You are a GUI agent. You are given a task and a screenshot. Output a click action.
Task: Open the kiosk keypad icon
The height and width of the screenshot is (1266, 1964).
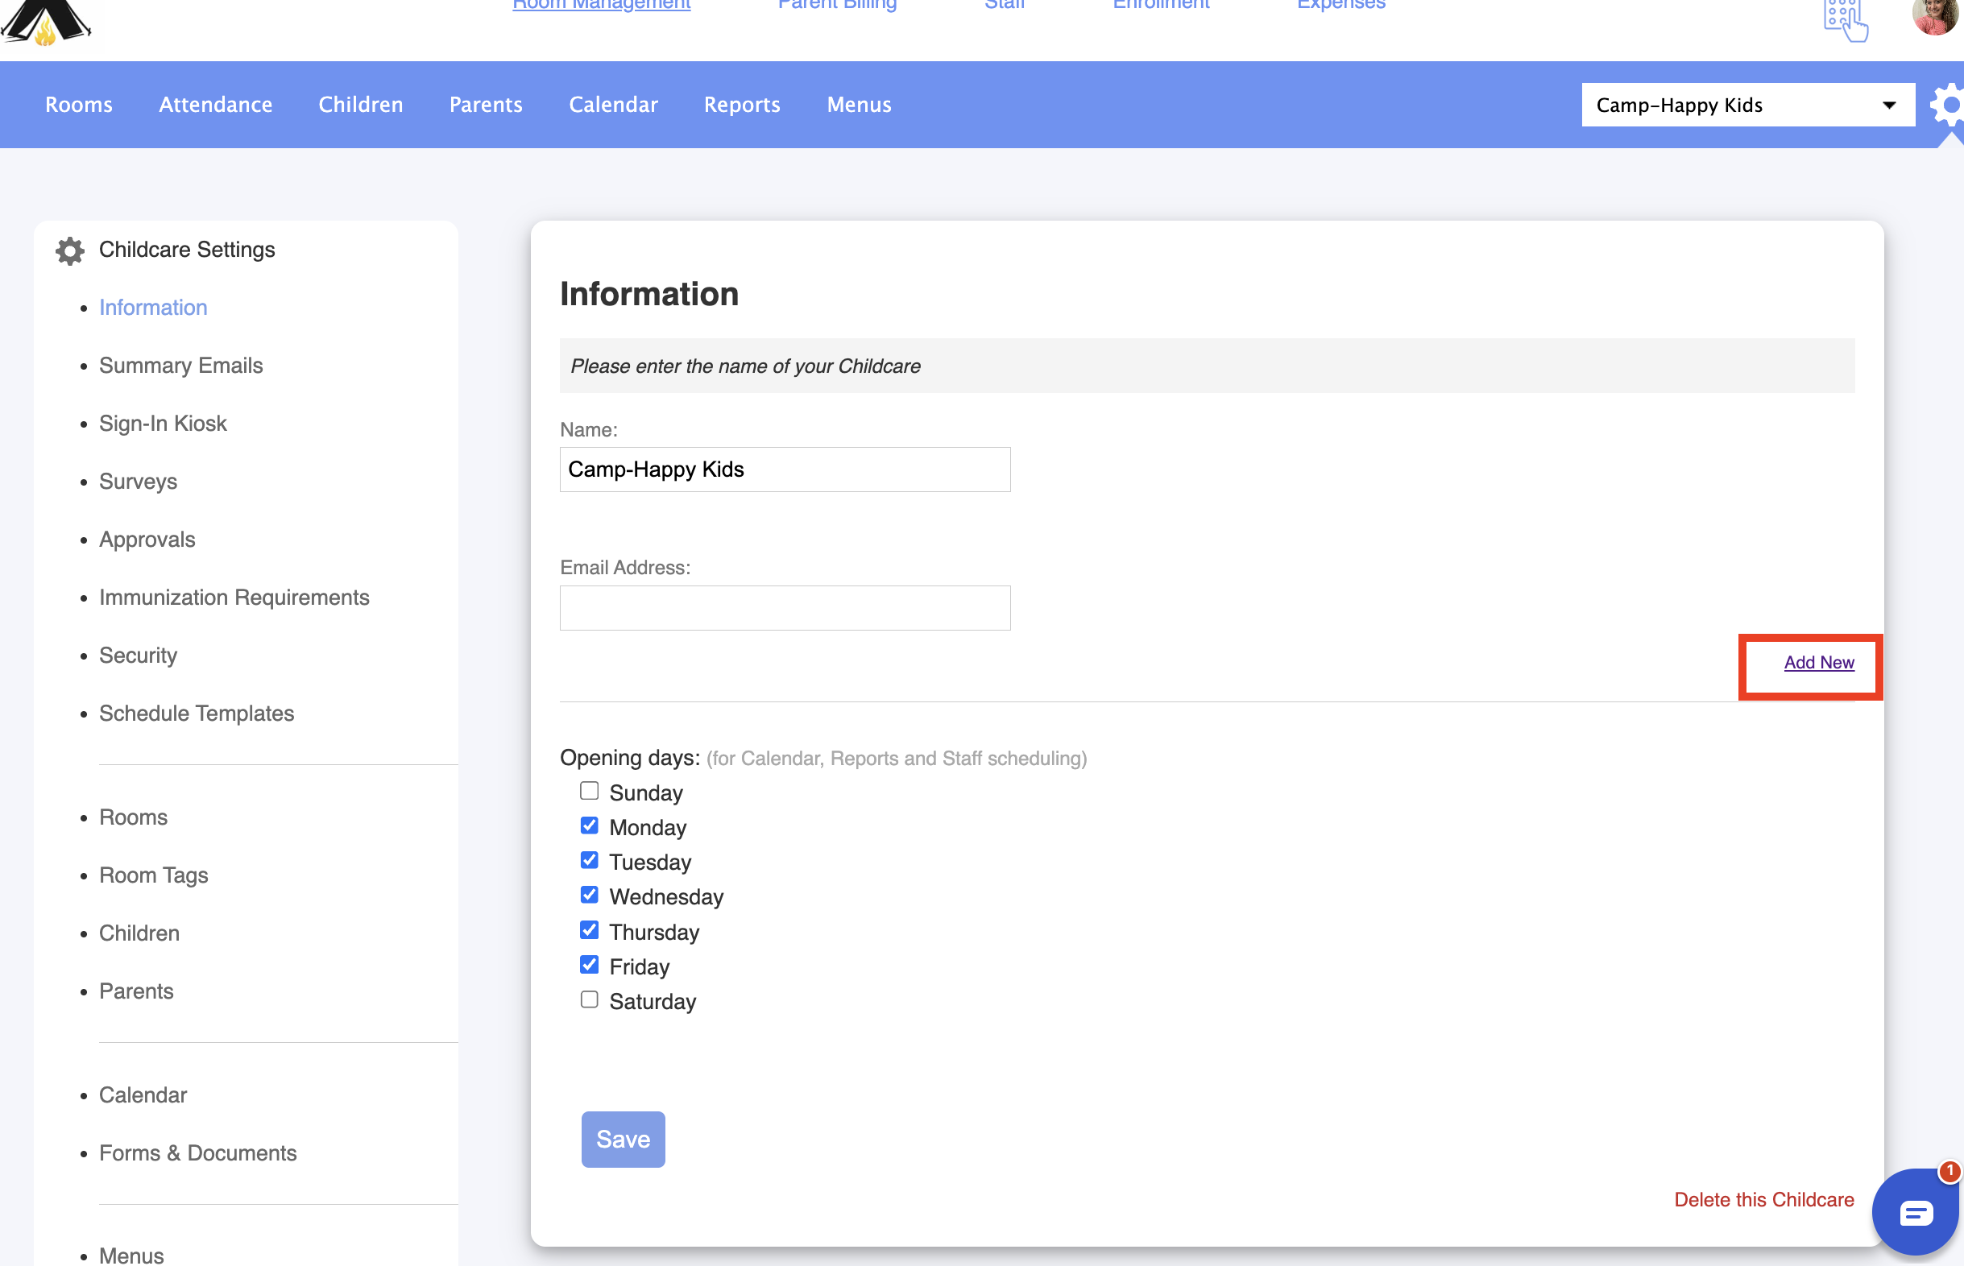pos(1844,19)
